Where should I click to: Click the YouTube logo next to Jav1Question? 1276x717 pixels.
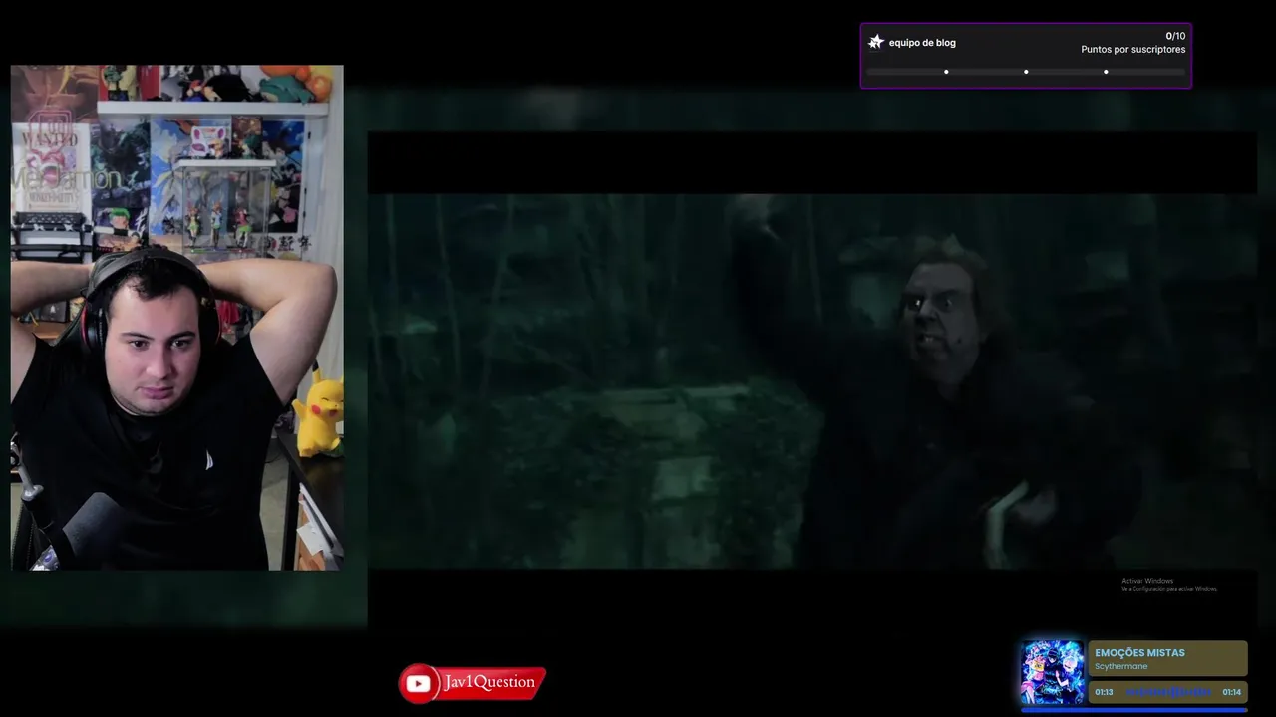pos(419,683)
